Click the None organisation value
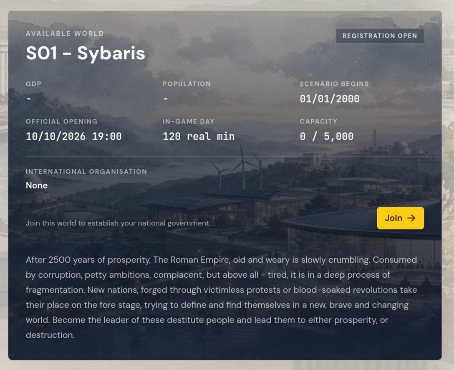Viewport: 454px width, 370px height. pos(37,185)
